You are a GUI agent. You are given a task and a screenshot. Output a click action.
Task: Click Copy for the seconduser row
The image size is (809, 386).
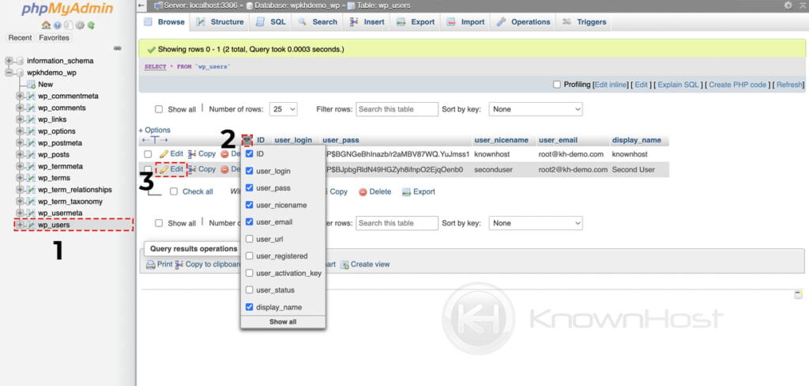click(201, 169)
